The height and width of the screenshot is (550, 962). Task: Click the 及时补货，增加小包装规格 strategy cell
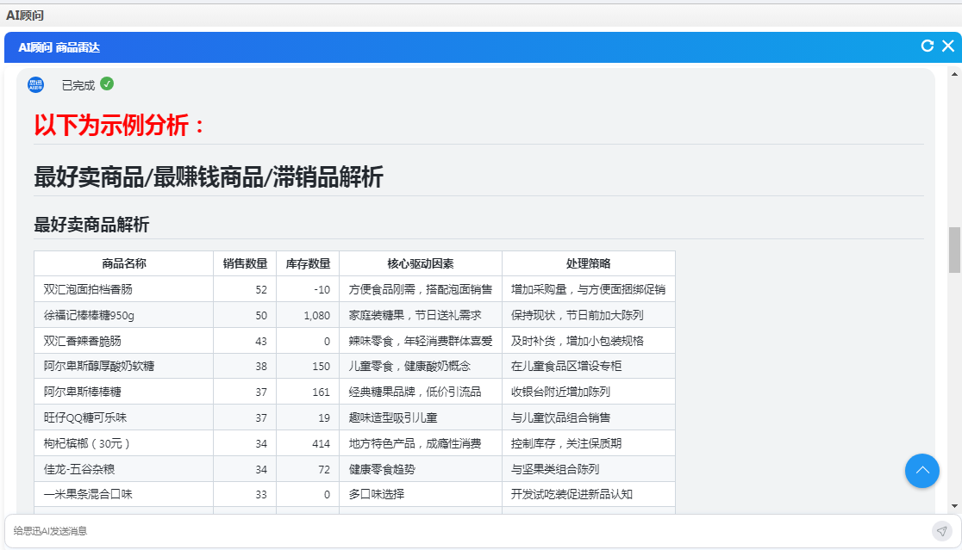click(x=589, y=341)
